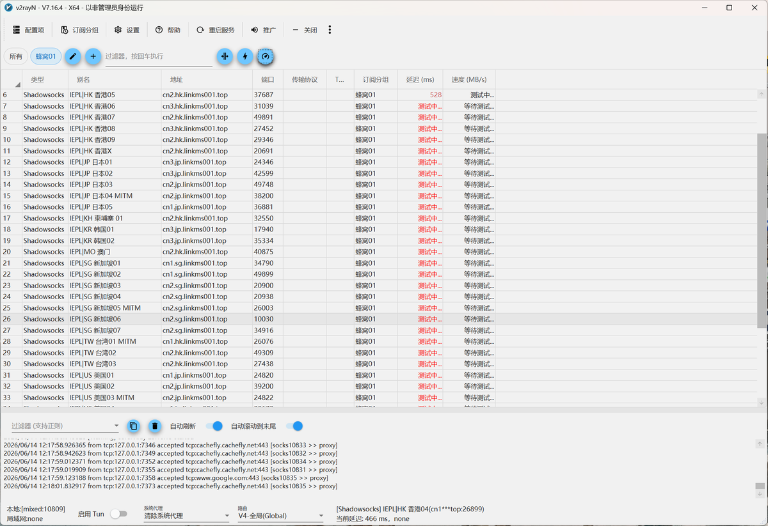Image resolution: width=768 pixels, height=526 pixels.
Task: Sort by the 速度 (MB/s) column header
Action: [469, 80]
